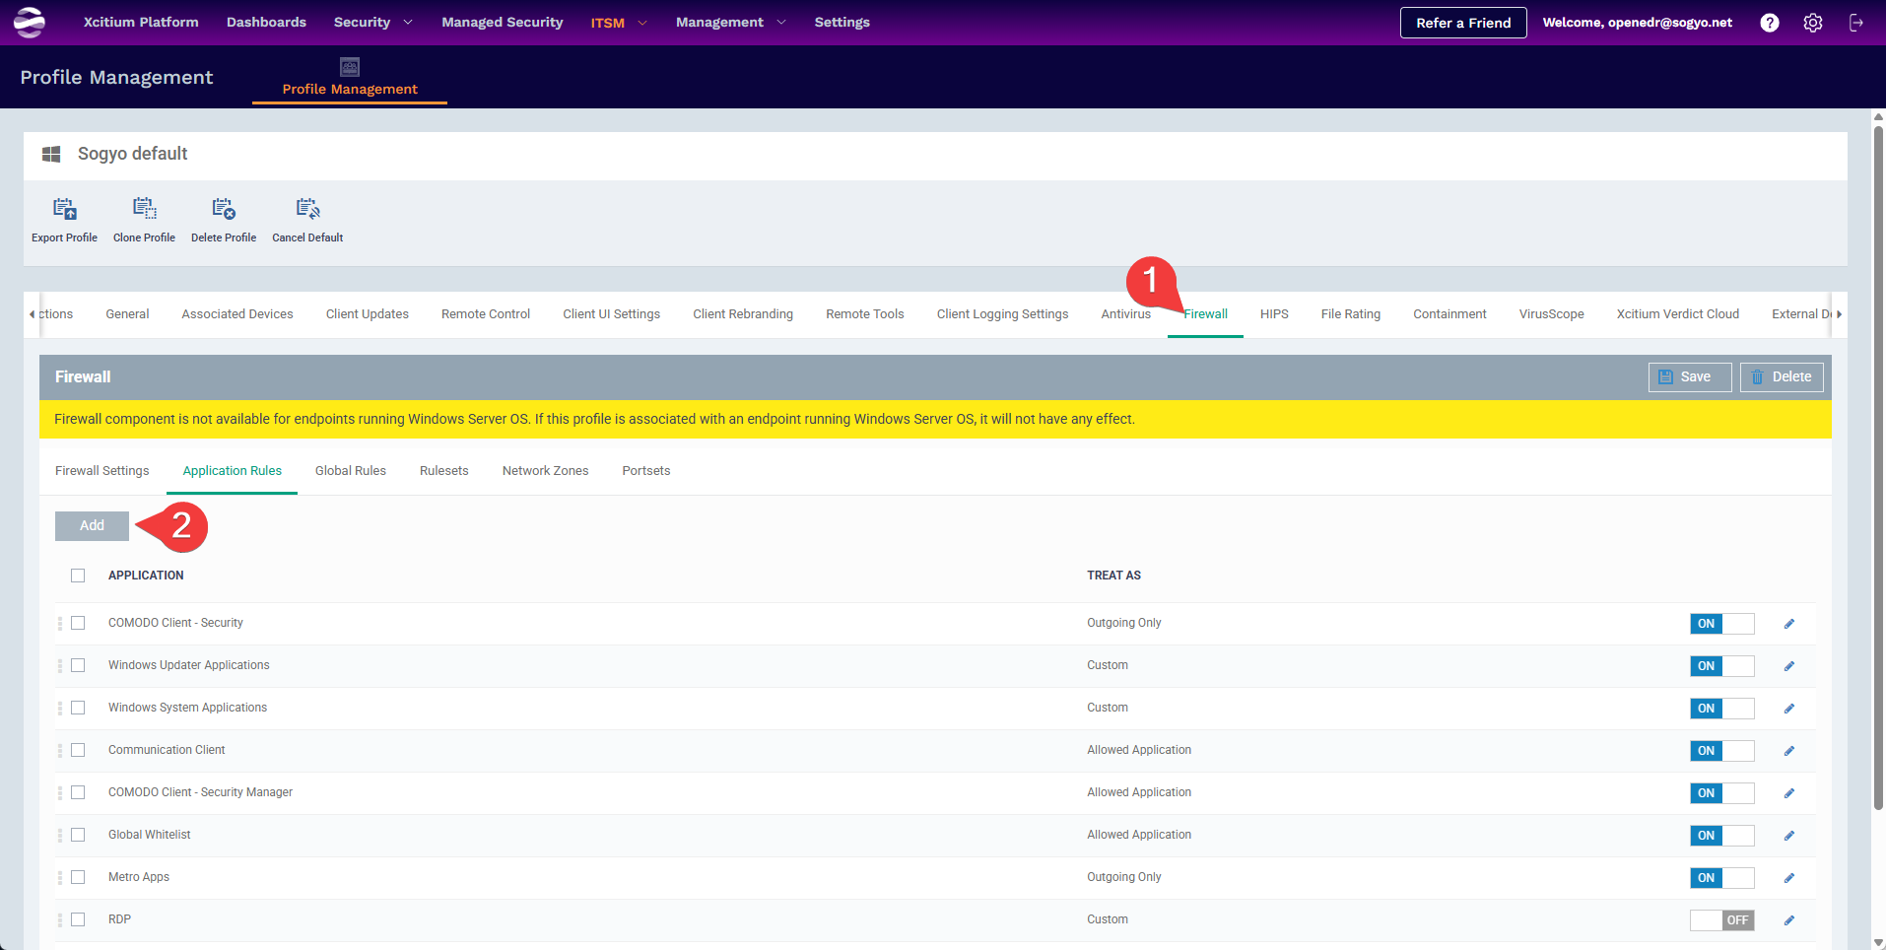
Task: Click the Save button in Firewall header
Action: (x=1689, y=377)
